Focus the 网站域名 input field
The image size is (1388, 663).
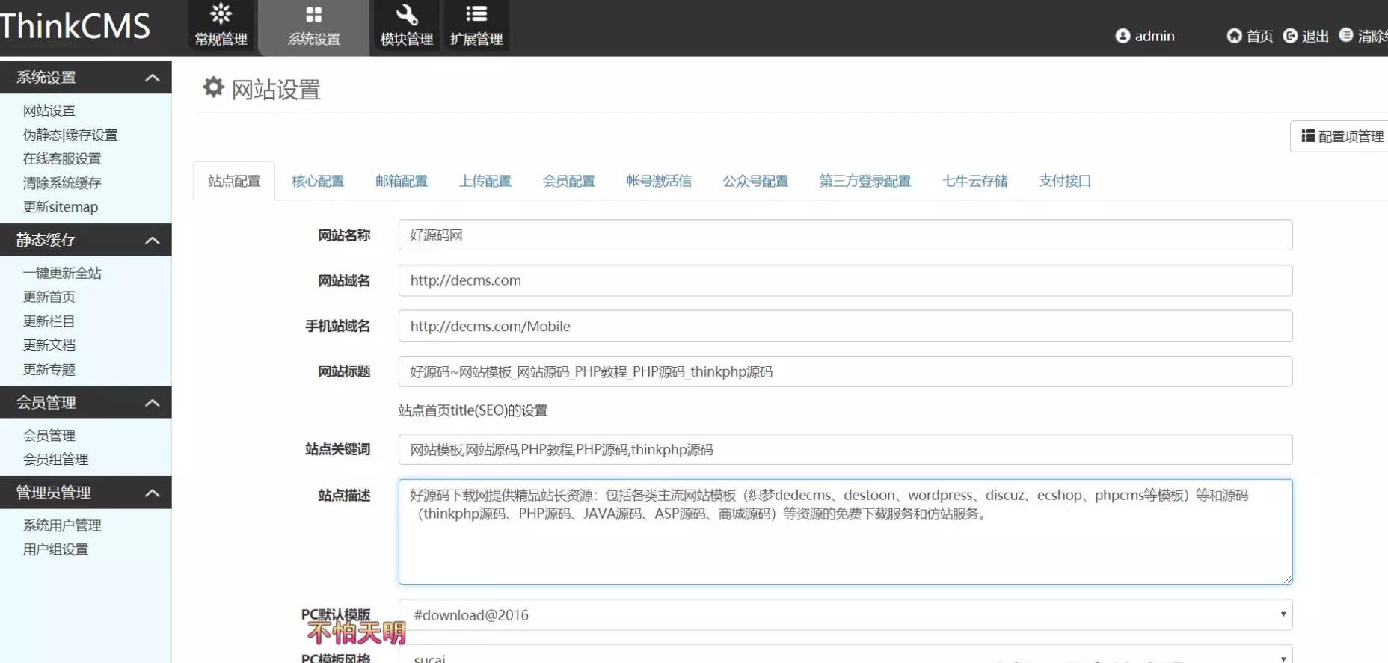pyautogui.click(x=845, y=280)
